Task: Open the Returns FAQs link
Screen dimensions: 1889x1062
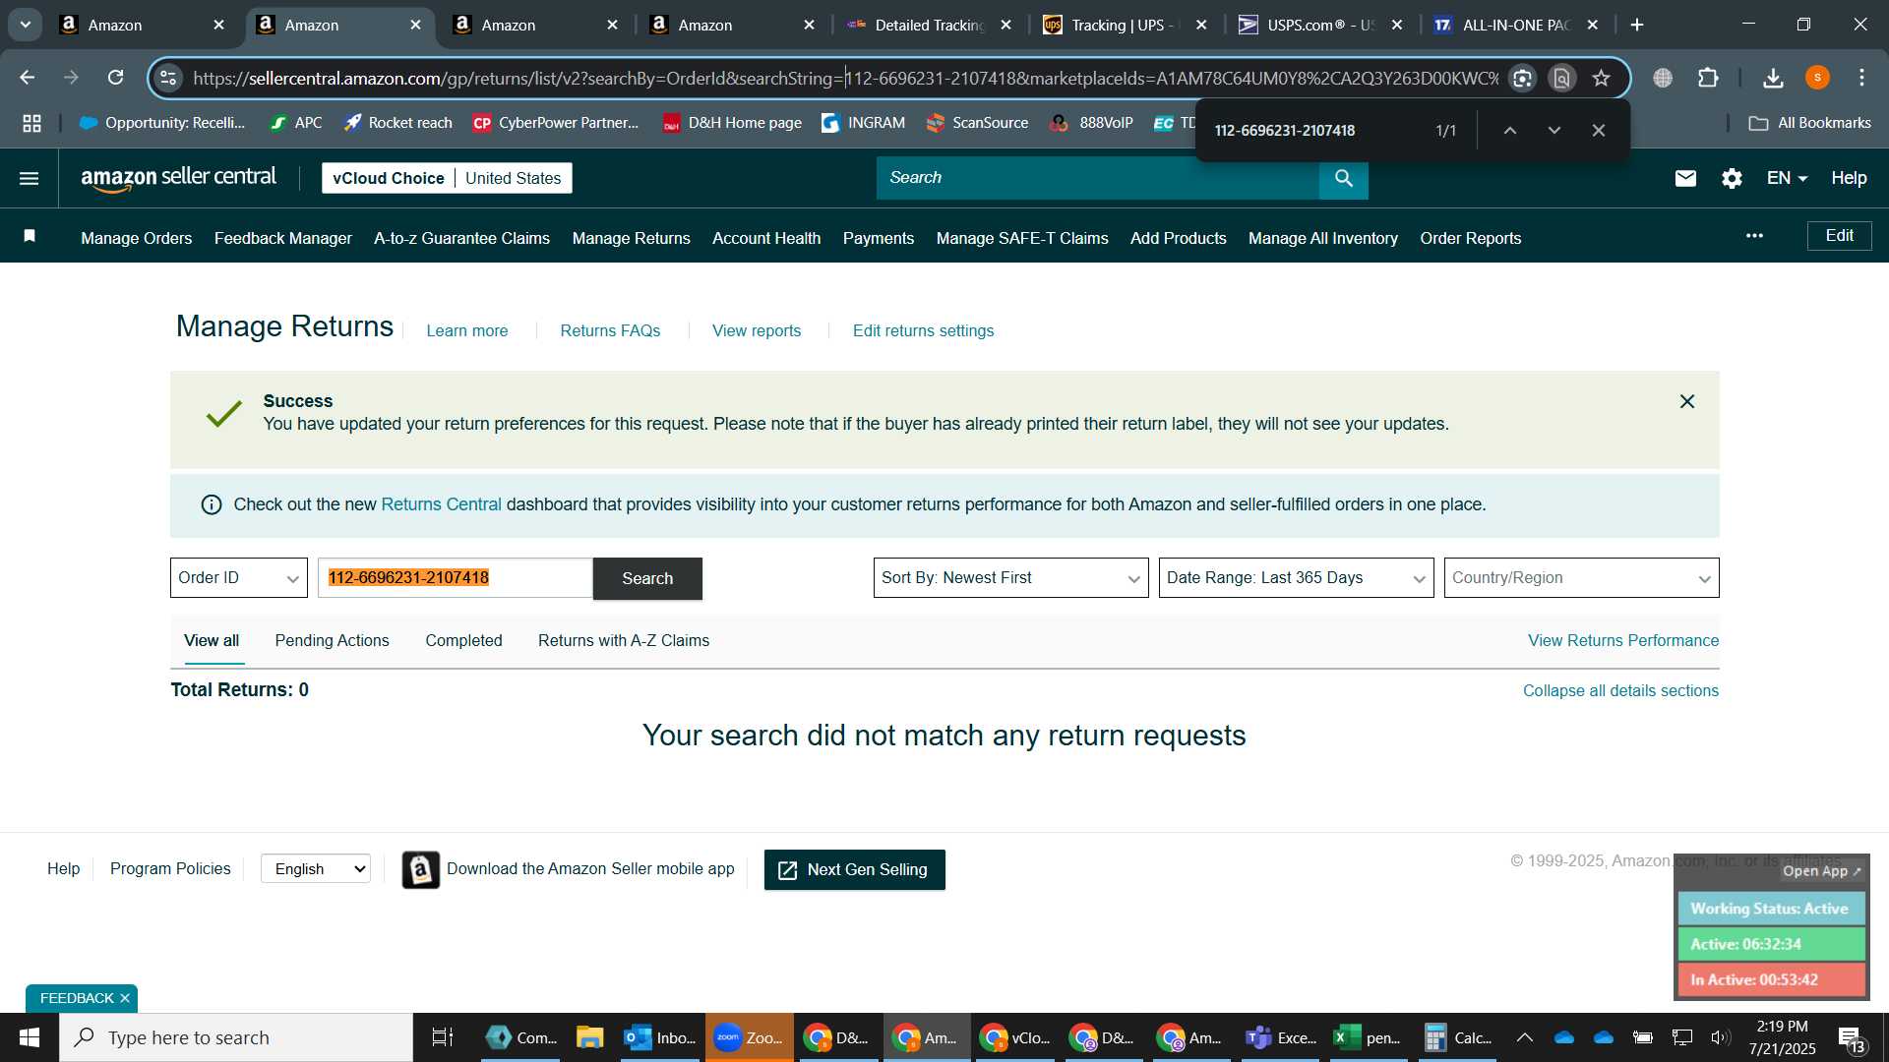Action: 610,331
